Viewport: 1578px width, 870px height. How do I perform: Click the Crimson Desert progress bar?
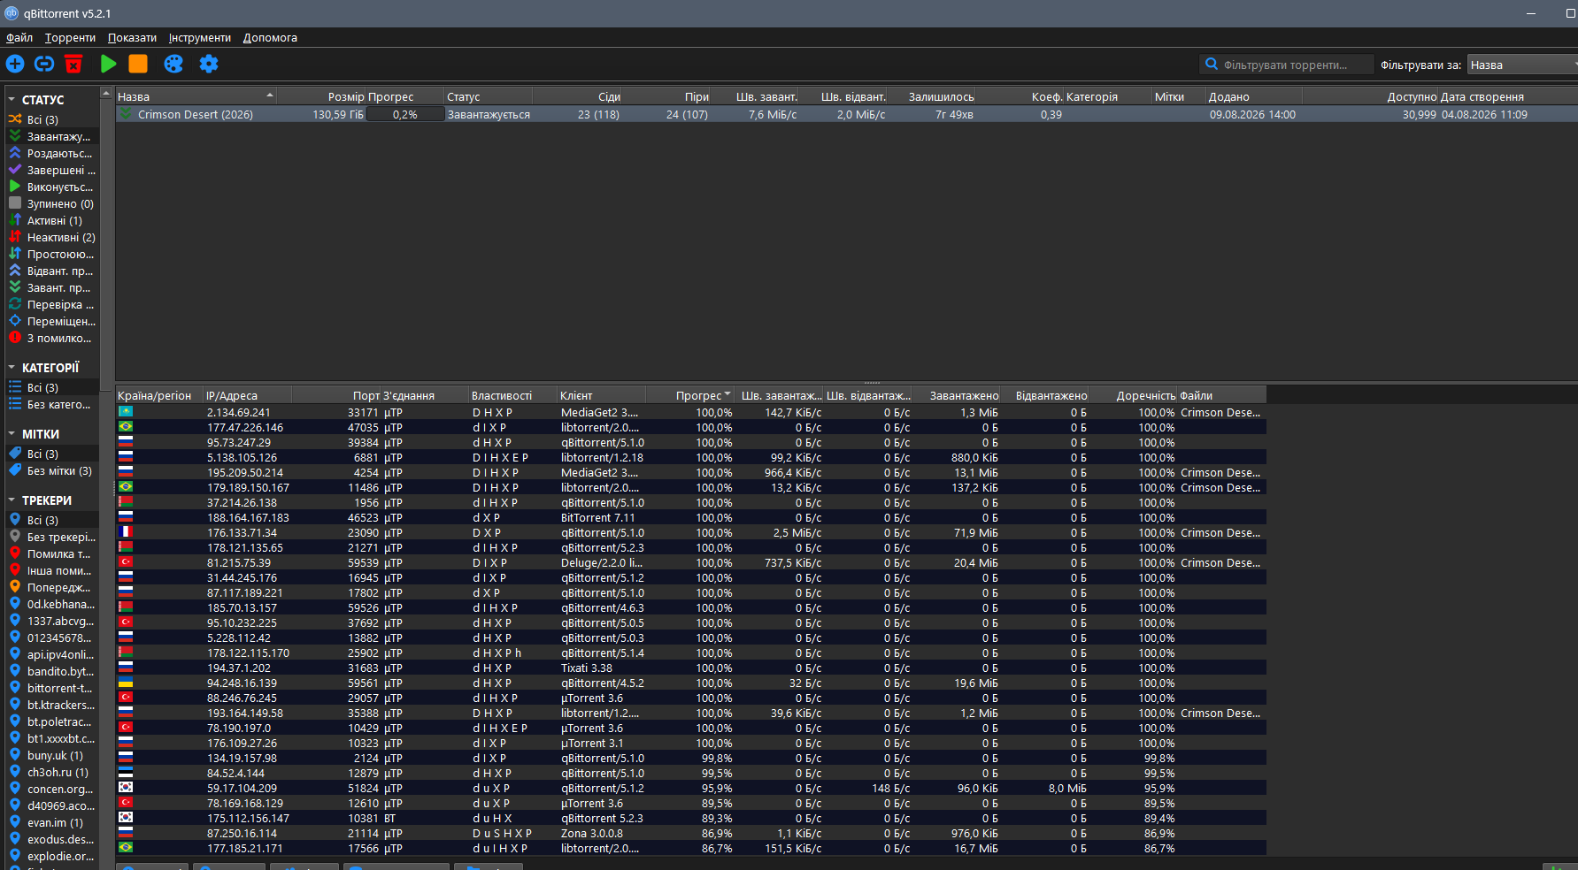[405, 114]
